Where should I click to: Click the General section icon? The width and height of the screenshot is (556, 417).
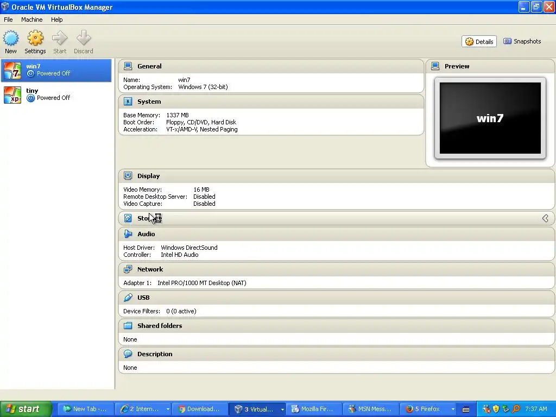(128, 66)
